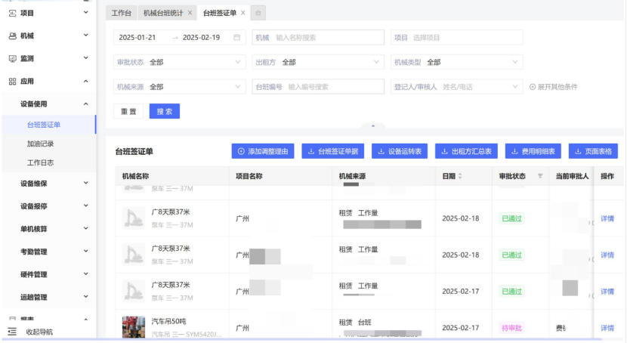Download the 出租方汇总表
Viewport: 627px width, 343px height.
(466, 152)
